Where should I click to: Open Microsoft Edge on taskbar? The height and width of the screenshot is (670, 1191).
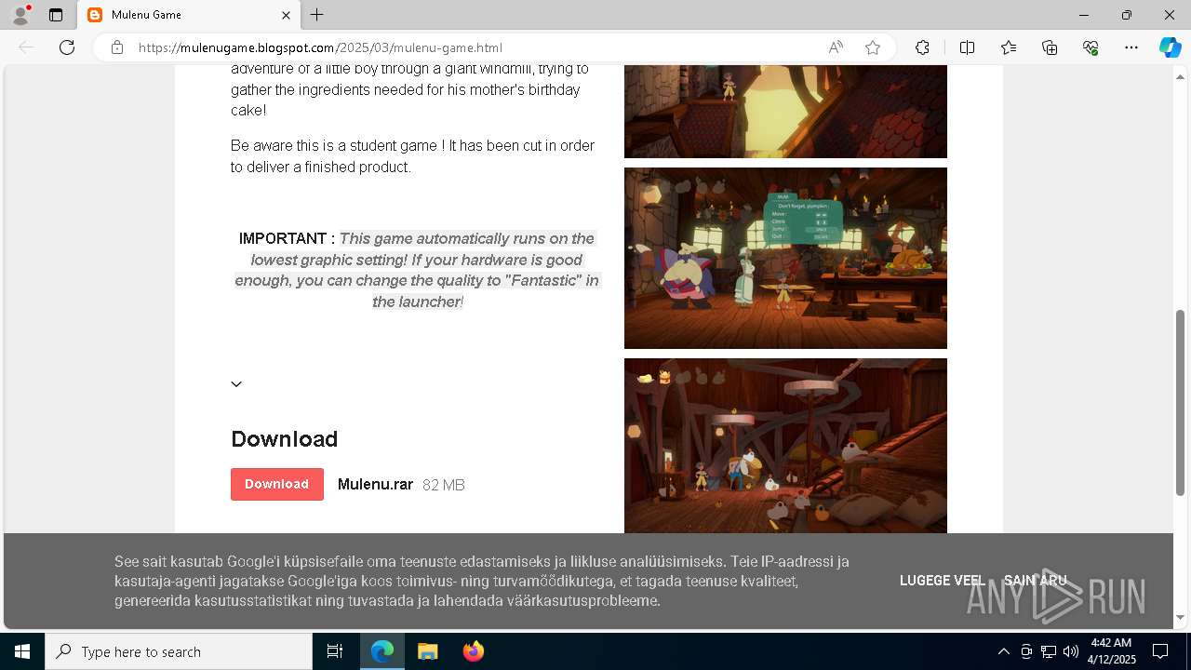382,651
